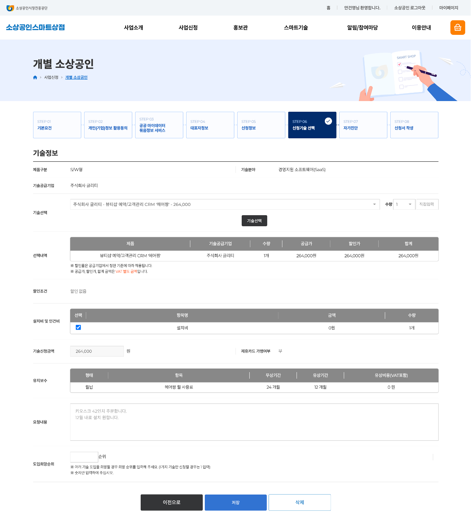Viewport: 471px width, 518px height.
Task: Click the 기술선택 black button
Action: tap(254, 221)
